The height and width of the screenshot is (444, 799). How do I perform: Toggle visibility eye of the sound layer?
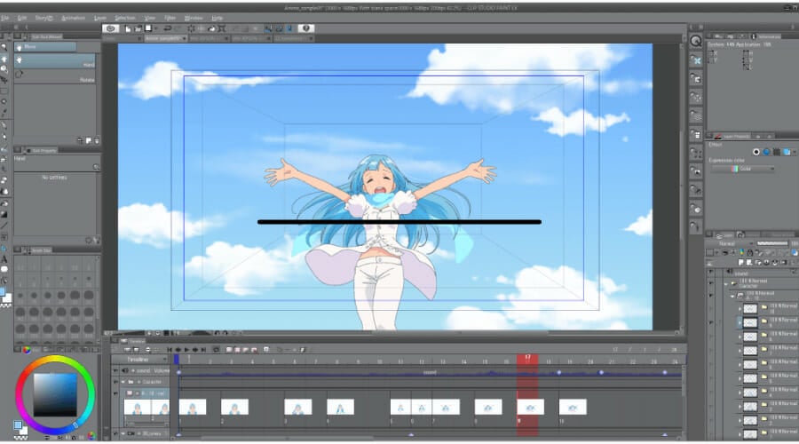click(x=711, y=273)
